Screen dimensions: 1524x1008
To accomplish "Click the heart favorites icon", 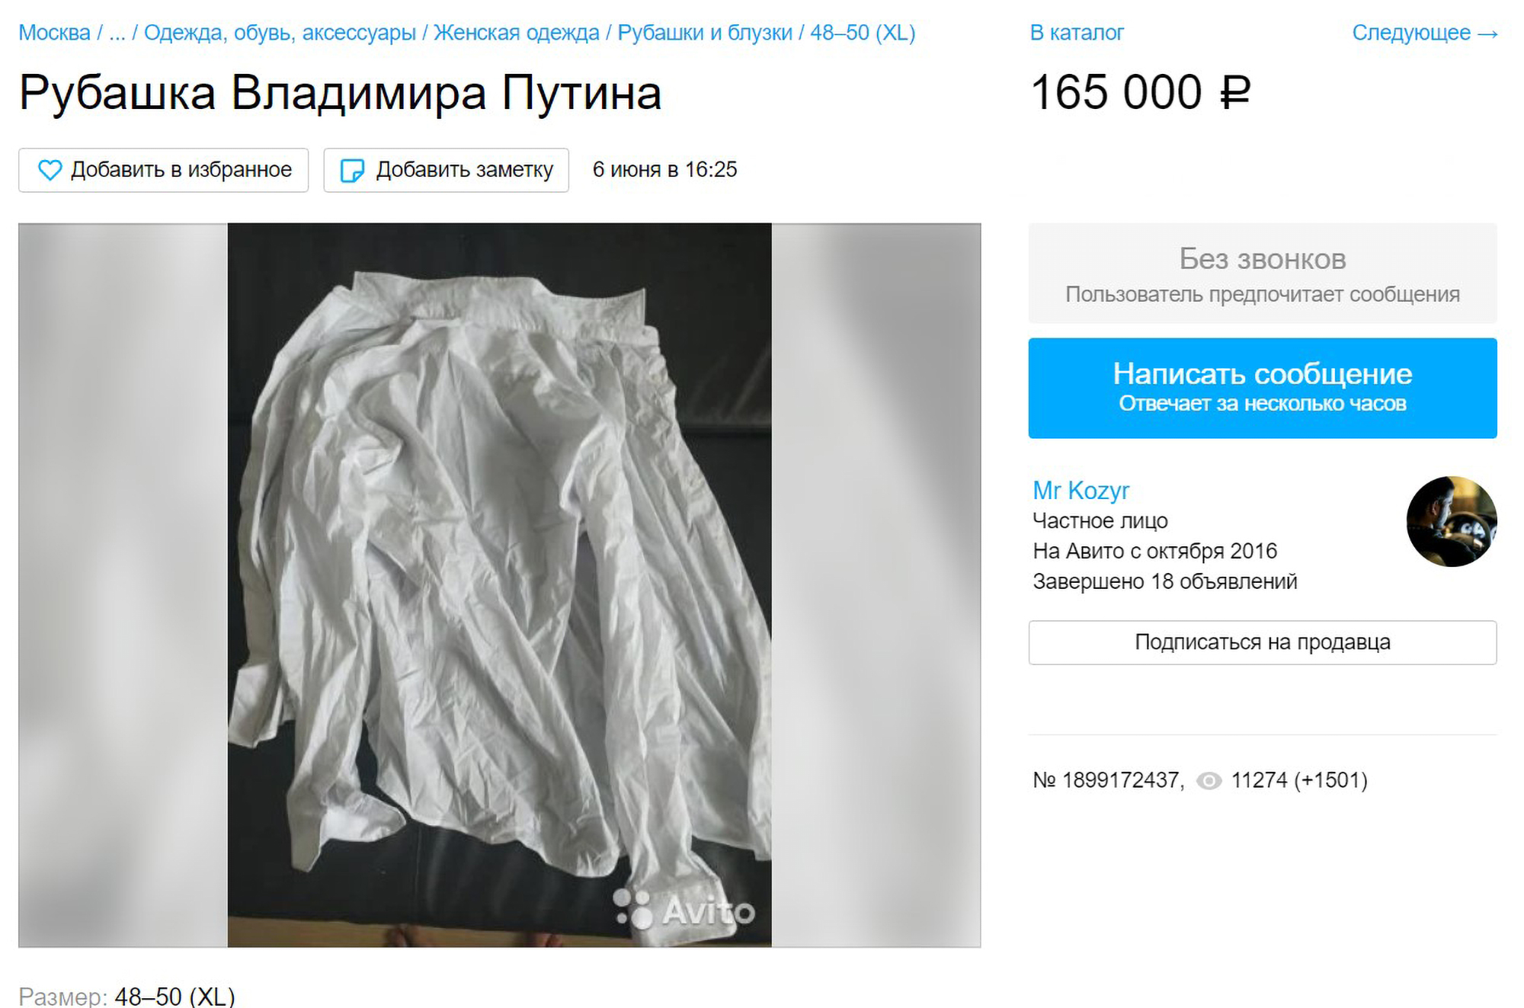I will click(50, 170).
